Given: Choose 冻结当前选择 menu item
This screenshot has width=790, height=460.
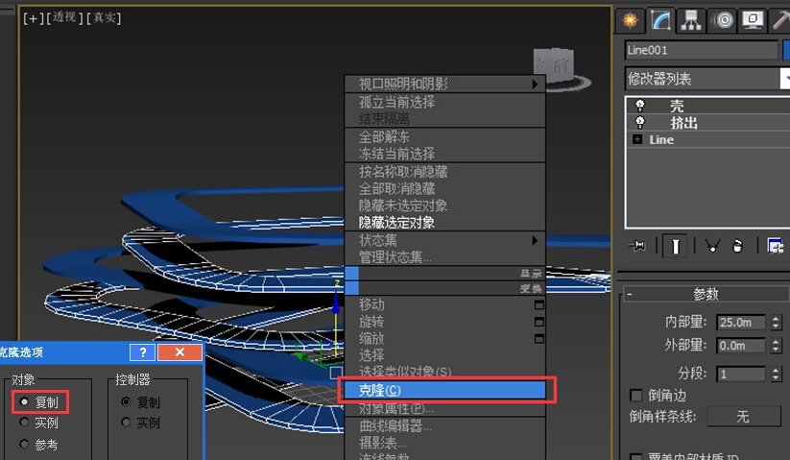Looking at the screenshot, I should pyautogui.click(x=444, y=153).
